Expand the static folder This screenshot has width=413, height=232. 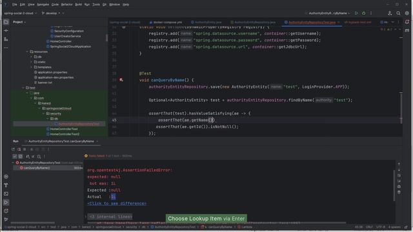(x=32, y=62)
